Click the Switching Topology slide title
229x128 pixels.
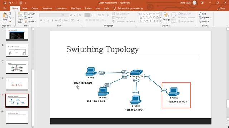click(103, 49)
